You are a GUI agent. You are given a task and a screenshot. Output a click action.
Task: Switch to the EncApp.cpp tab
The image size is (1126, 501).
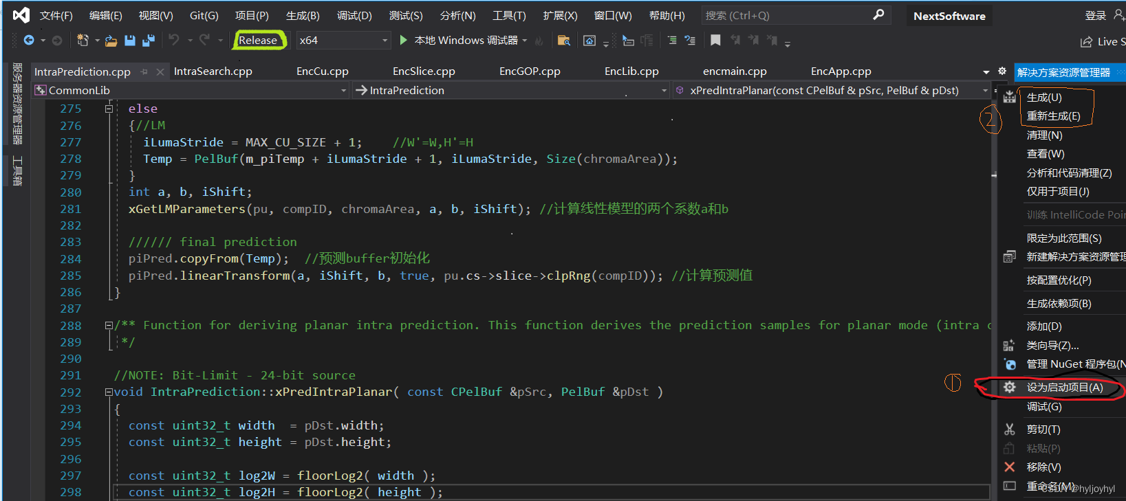point(841,71)
